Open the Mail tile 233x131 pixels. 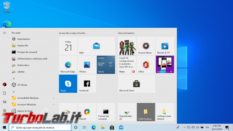[x=96, y=46]
